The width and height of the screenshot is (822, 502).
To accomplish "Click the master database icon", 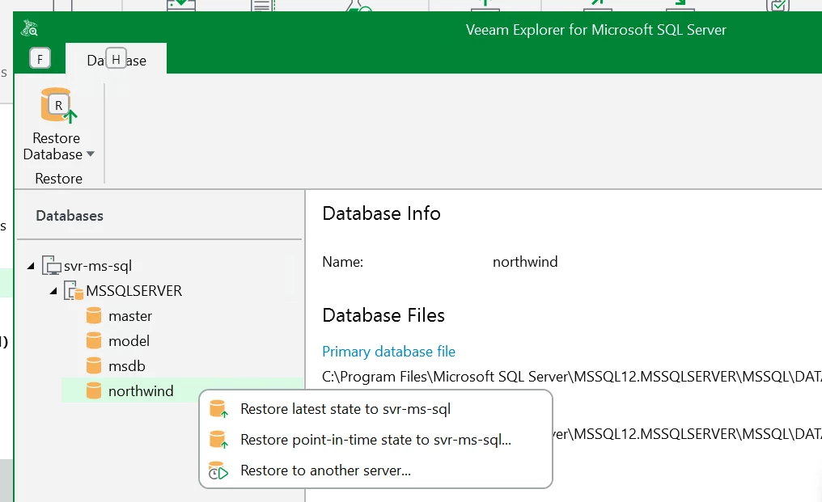I will [93, 316].
